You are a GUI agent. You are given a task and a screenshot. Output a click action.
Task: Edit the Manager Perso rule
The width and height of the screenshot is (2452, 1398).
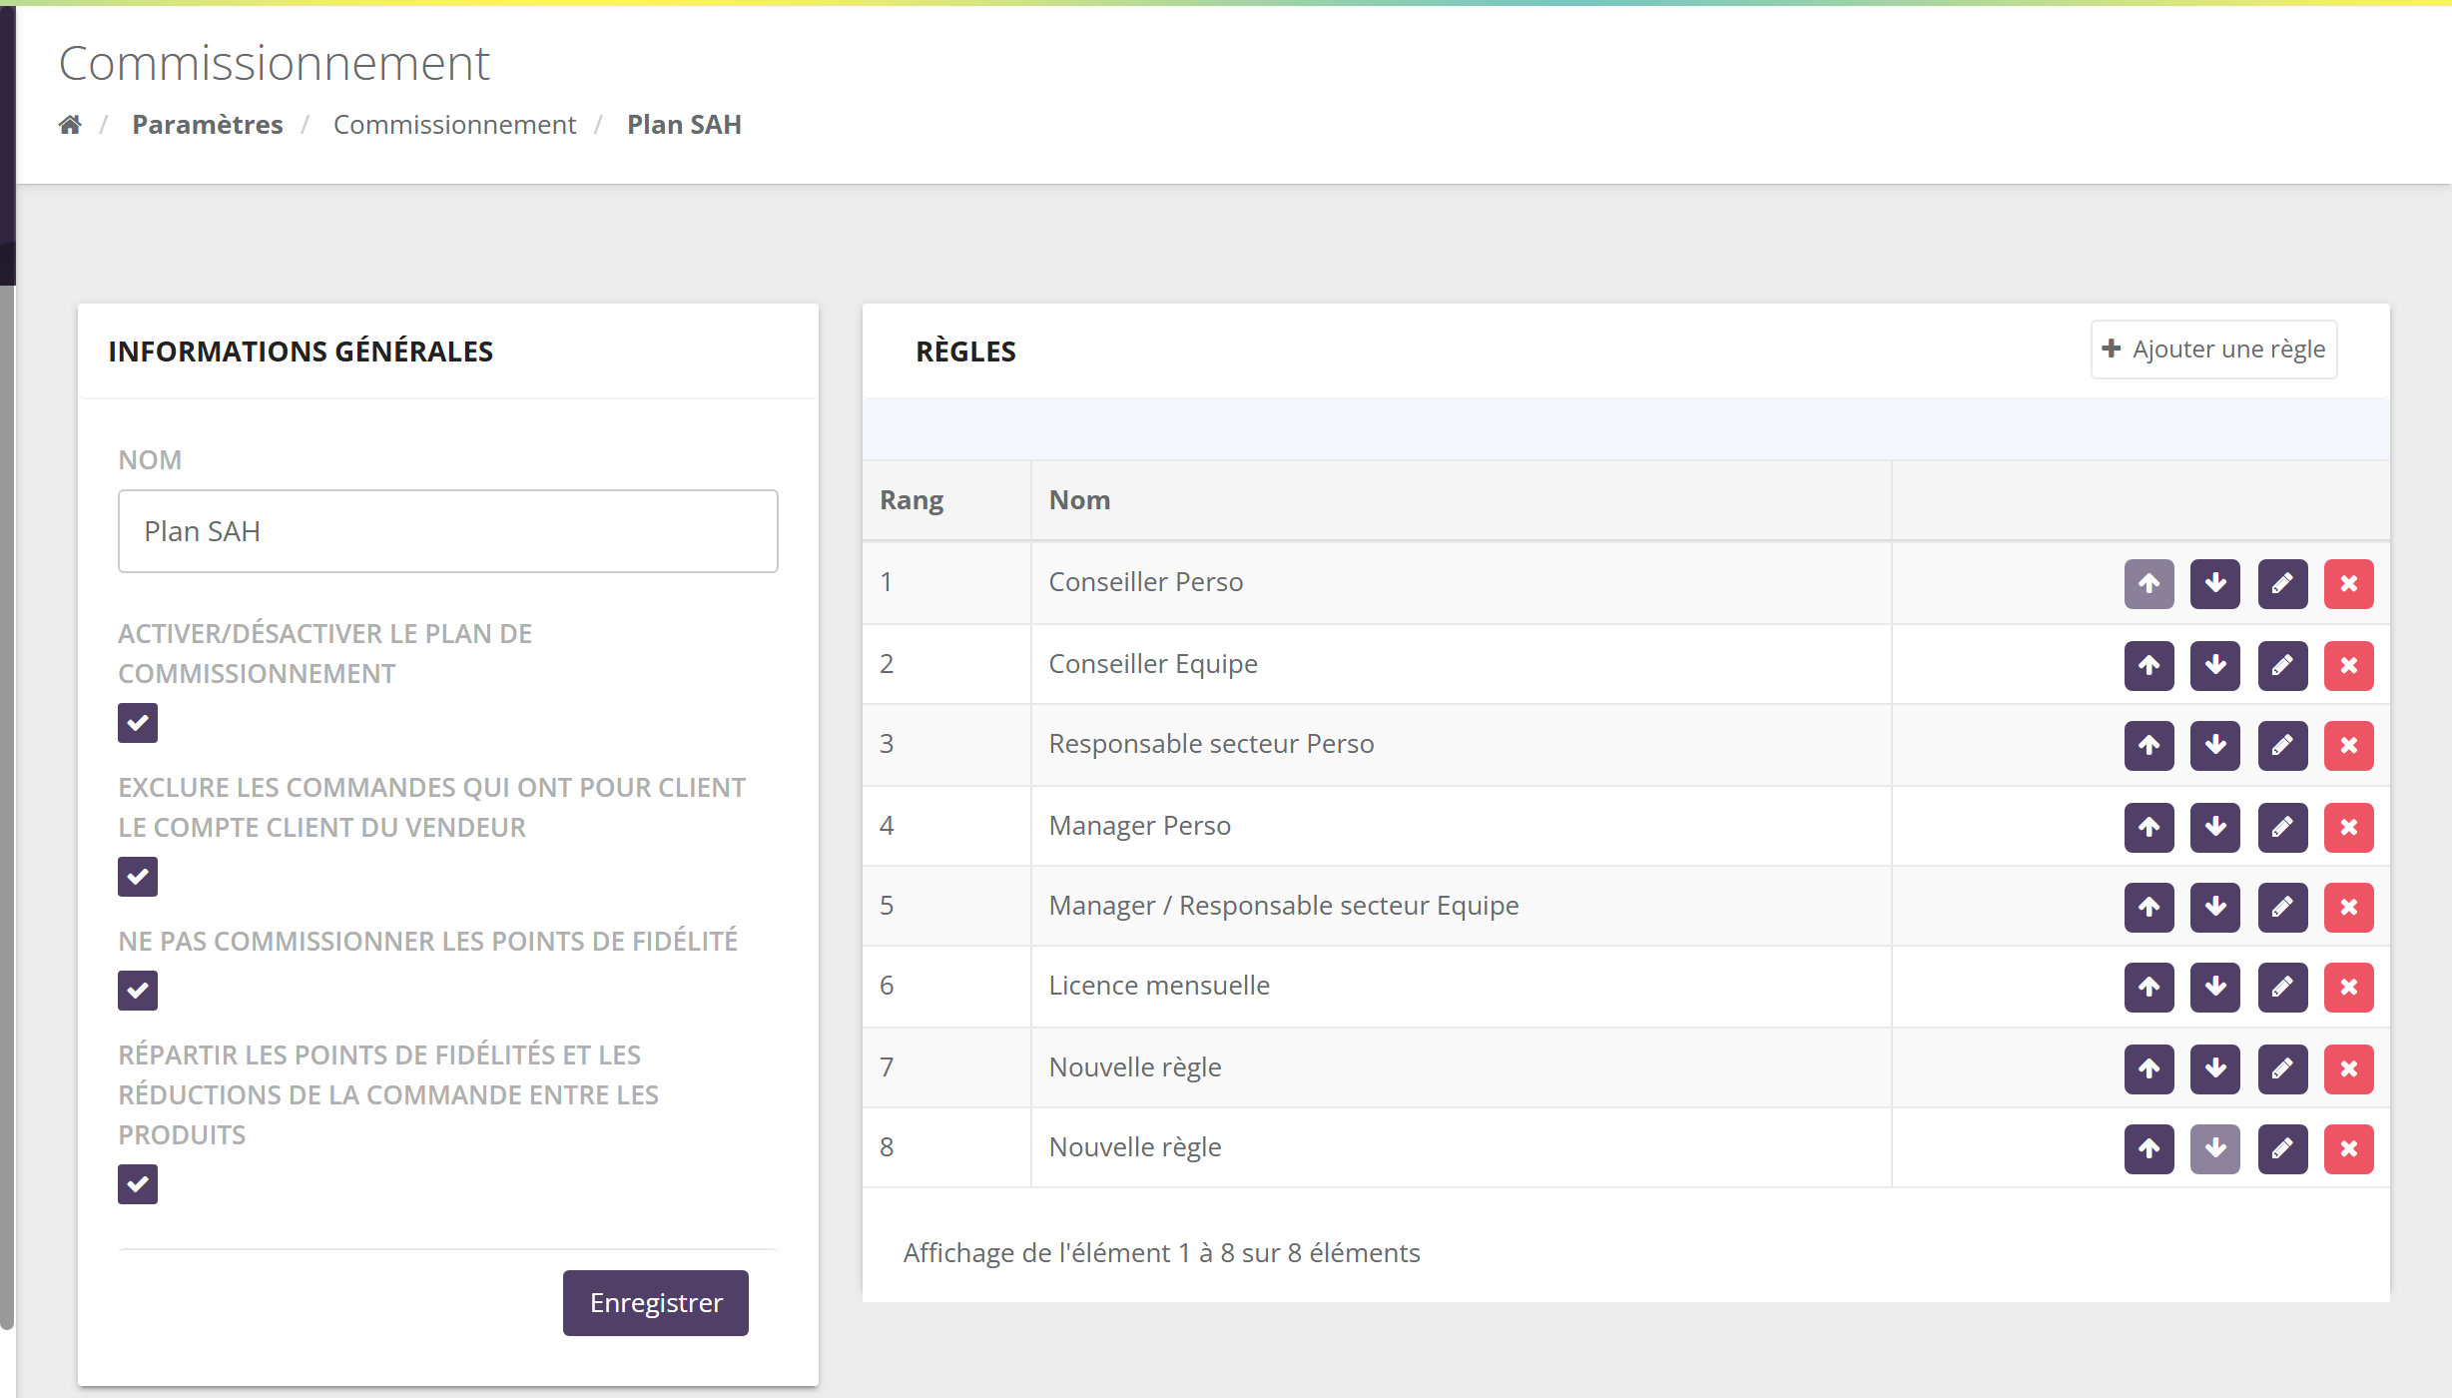click(x=2282, y=827)
